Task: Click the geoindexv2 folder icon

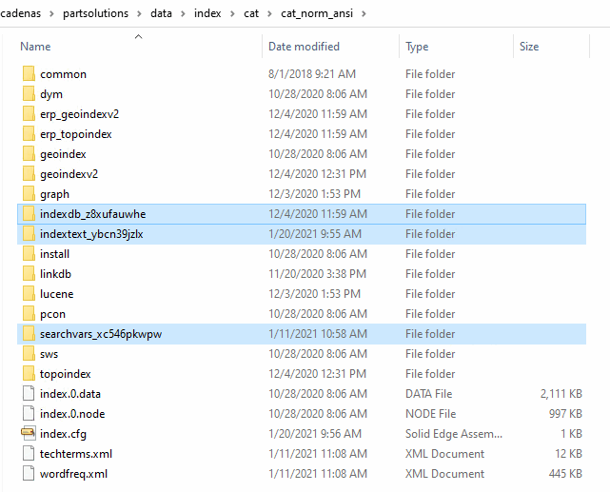Action: click(x=28, y=174)
